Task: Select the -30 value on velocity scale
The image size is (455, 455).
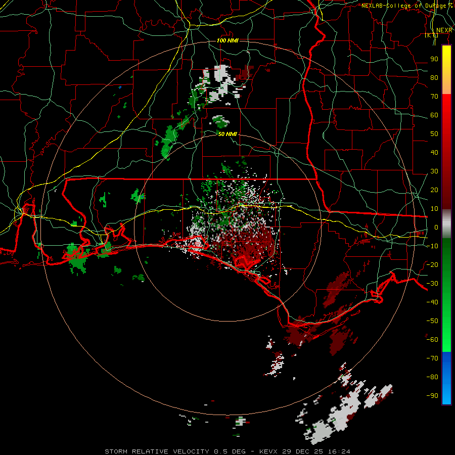Action: click(432, 284)
